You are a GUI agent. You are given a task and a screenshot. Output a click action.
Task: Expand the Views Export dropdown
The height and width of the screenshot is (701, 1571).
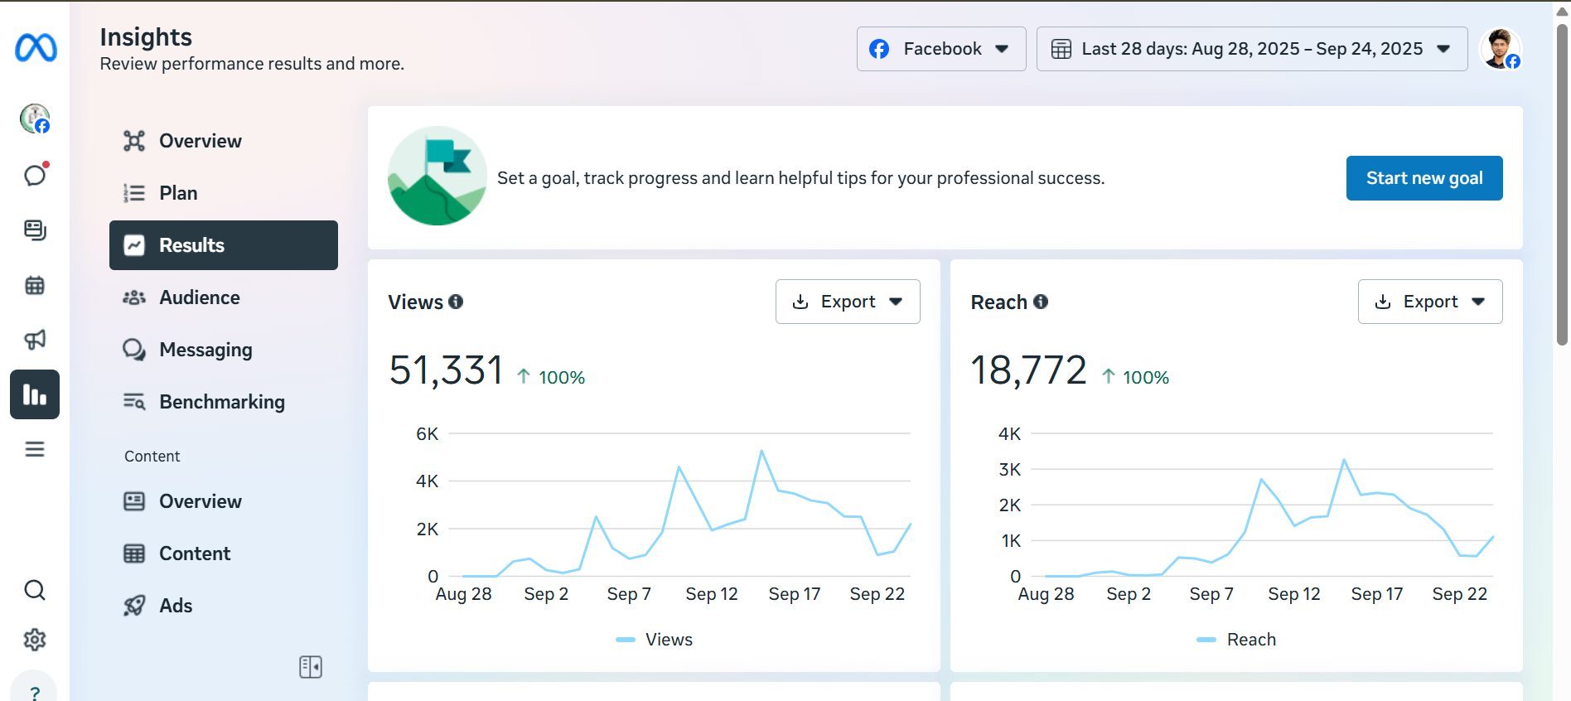pos(848,302)
